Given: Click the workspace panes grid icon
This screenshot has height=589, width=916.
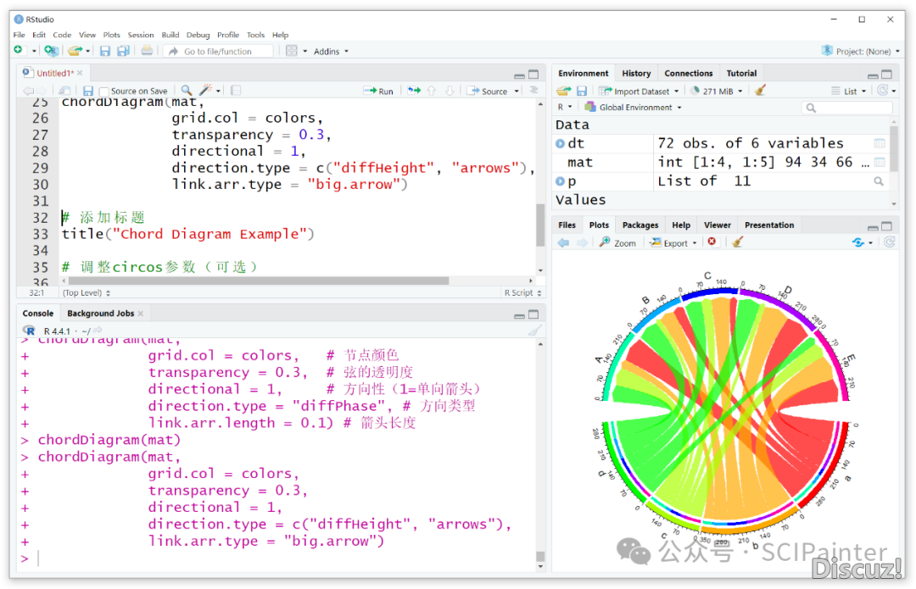Looking at the screenshot, I should click(292, 51).
